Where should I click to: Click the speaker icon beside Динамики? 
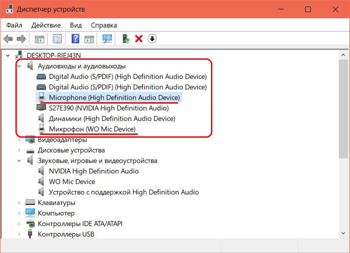[41, 119]
